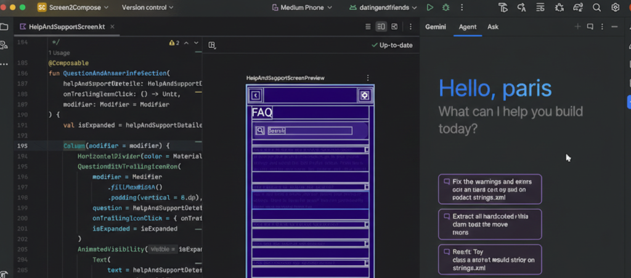Click the lines-and-box icon in the top toolbar
631x278 pixels.
pyautogui.click(x=540, y=7)
